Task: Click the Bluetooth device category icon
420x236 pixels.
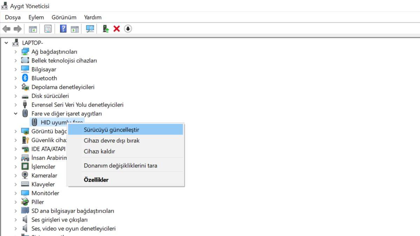Action: click(x=25, y=78)
